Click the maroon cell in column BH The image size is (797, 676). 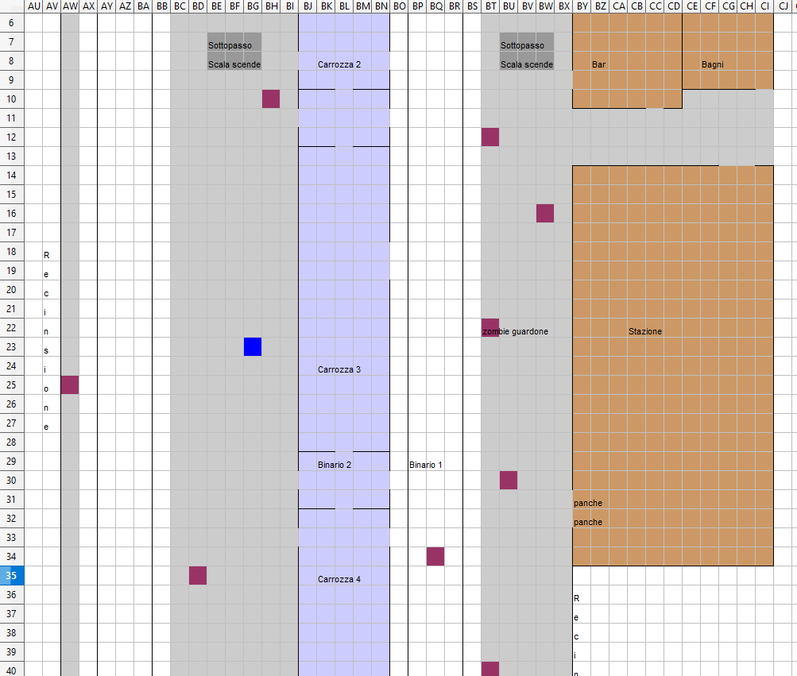[271, 99]
